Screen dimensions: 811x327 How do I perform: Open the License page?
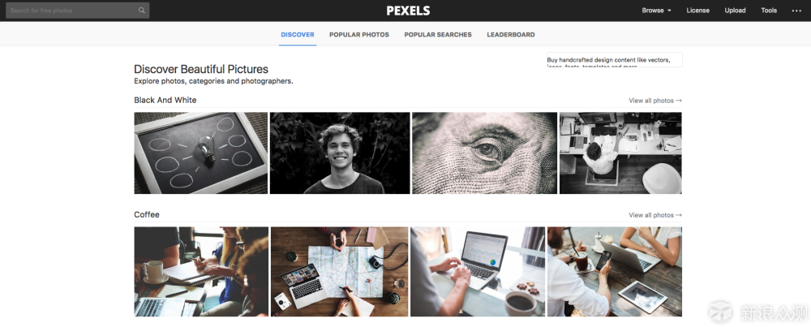click(x=697, y=11)
